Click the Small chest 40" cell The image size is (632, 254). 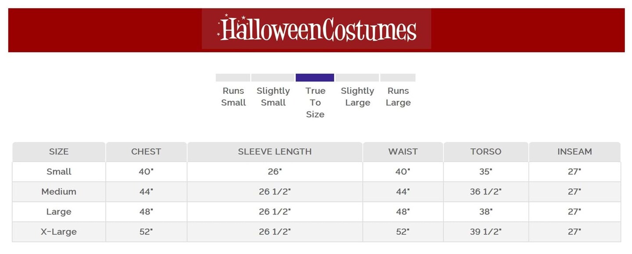click(146, 172)
